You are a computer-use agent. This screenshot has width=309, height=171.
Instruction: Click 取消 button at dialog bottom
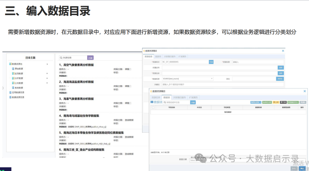[294, 168]
